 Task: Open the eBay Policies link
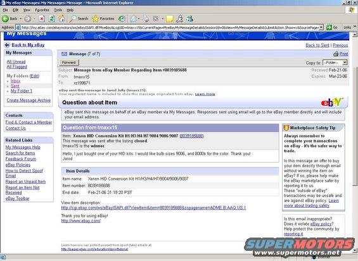coord(18,165)
